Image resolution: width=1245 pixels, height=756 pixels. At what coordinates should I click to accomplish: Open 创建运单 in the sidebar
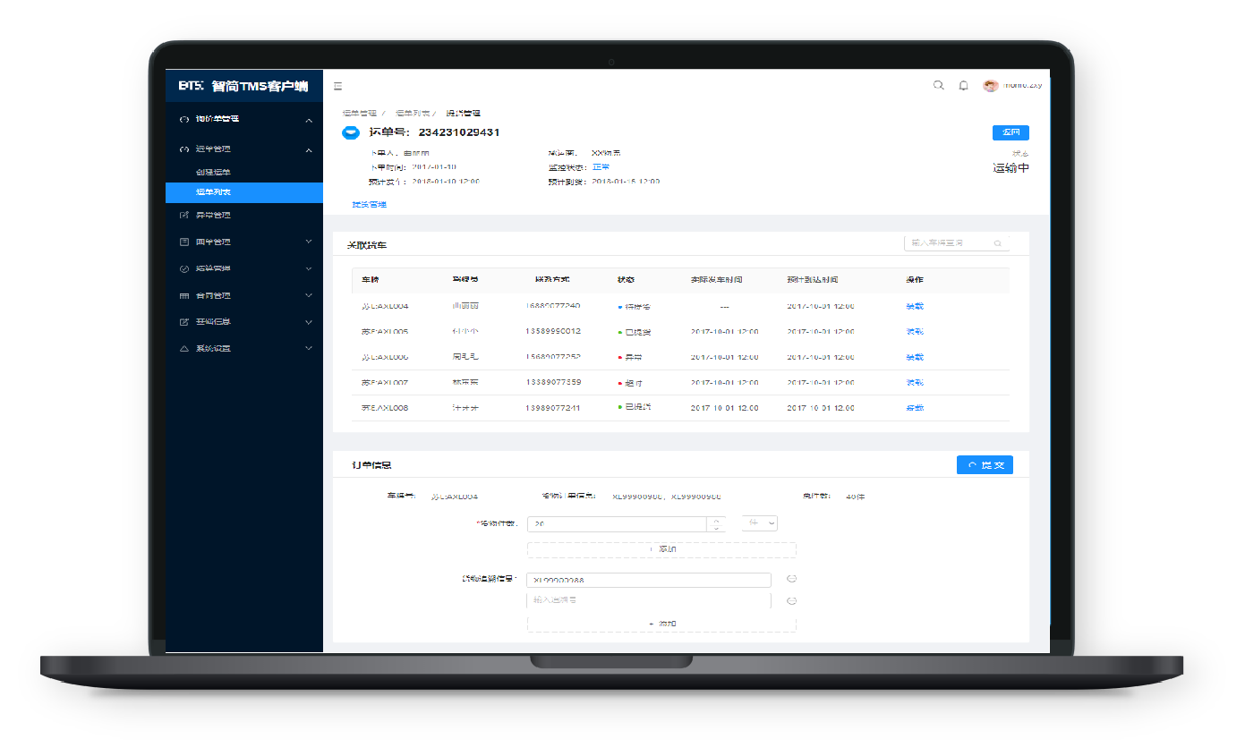point(213,172)
